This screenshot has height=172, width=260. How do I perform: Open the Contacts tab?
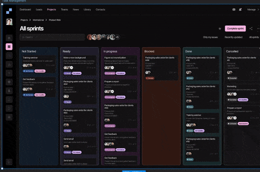(100, 10)
